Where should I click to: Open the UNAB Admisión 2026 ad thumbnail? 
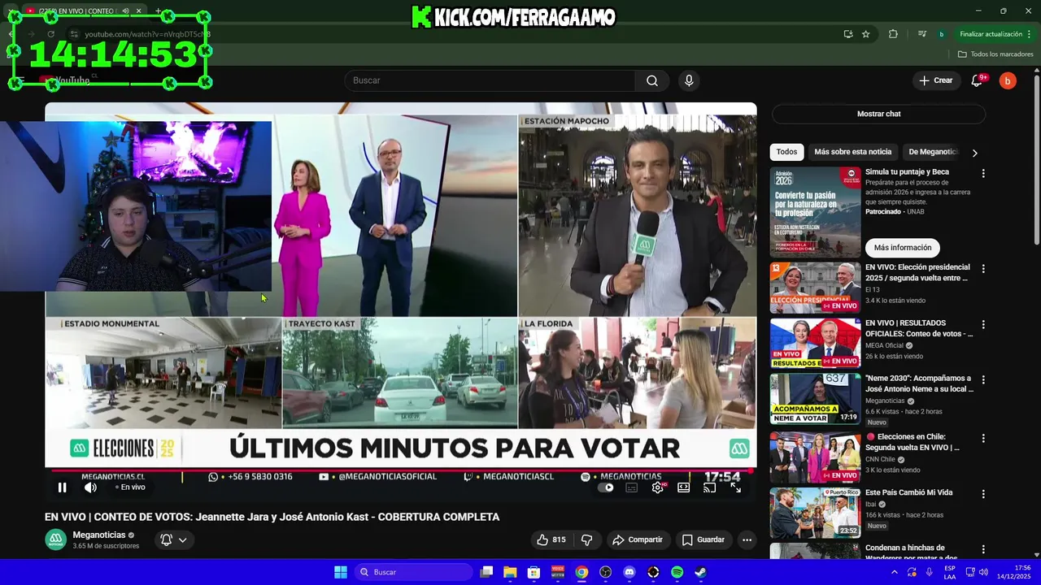click(815, 212)
